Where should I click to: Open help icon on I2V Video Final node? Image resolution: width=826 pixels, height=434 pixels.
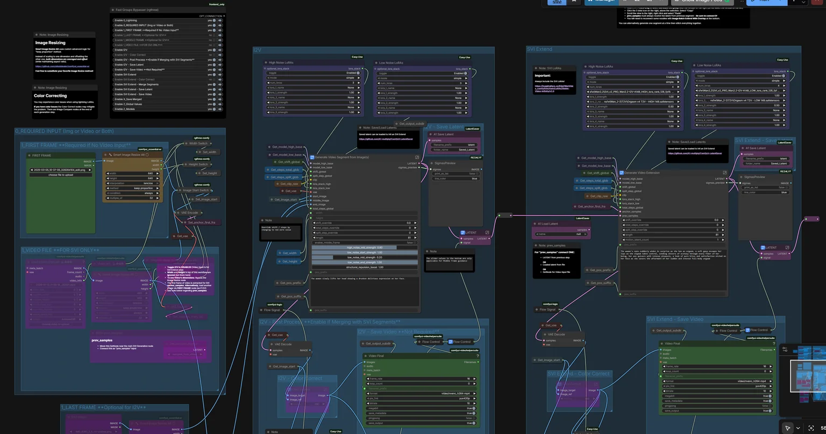[478, 356]
